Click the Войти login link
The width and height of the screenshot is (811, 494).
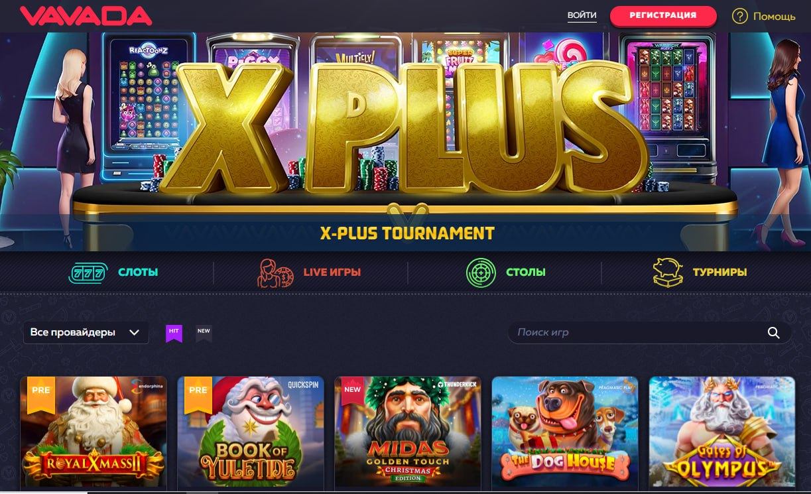582,15
